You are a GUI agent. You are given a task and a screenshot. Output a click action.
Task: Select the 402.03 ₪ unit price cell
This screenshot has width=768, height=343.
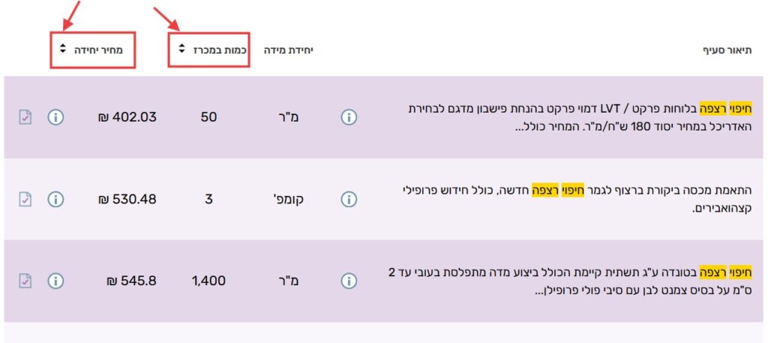[x=127, y=117]
